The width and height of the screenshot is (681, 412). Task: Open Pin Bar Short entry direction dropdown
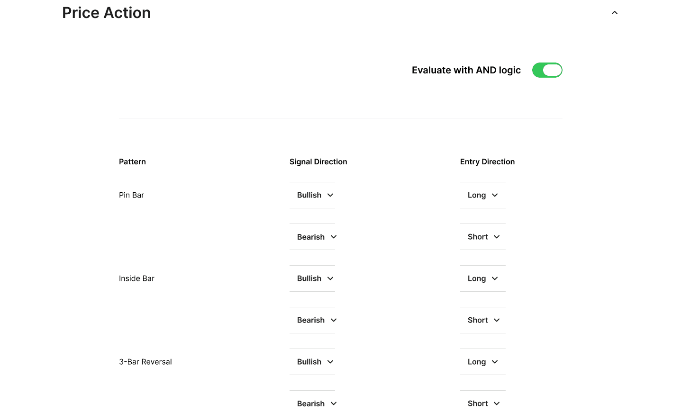[x=483, y=237]
